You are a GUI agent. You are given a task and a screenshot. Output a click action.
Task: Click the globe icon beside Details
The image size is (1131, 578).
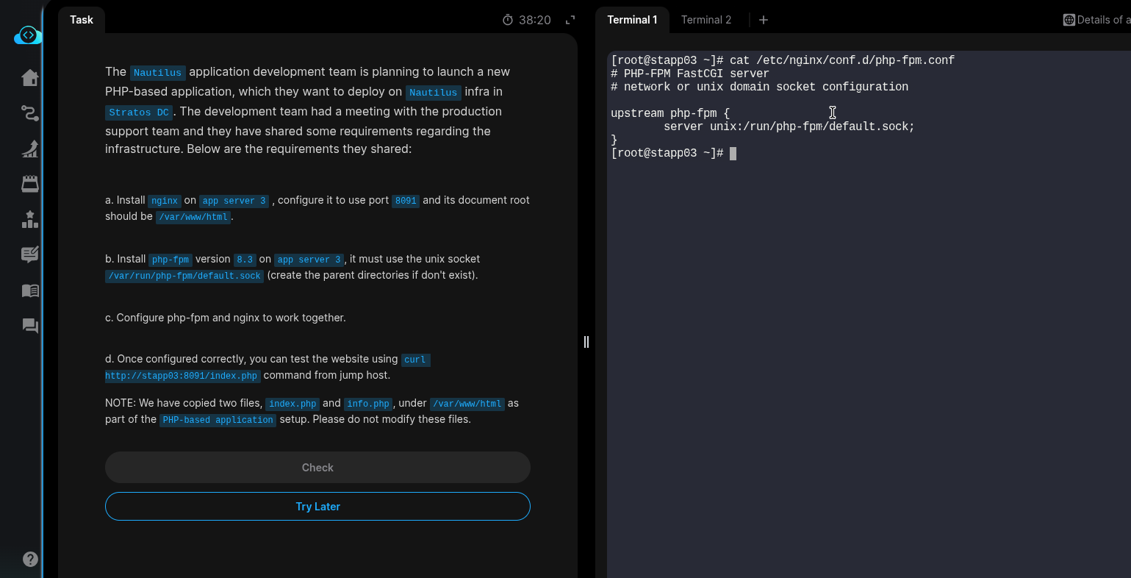coord(1069,20)
